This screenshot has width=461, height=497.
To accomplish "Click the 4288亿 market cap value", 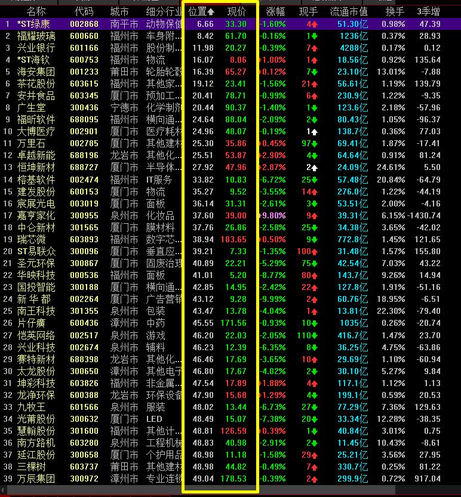I will click(354, 48).
